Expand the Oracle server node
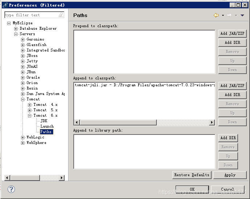The width and height of the screenshot is (250, 199). pos(22,78)
